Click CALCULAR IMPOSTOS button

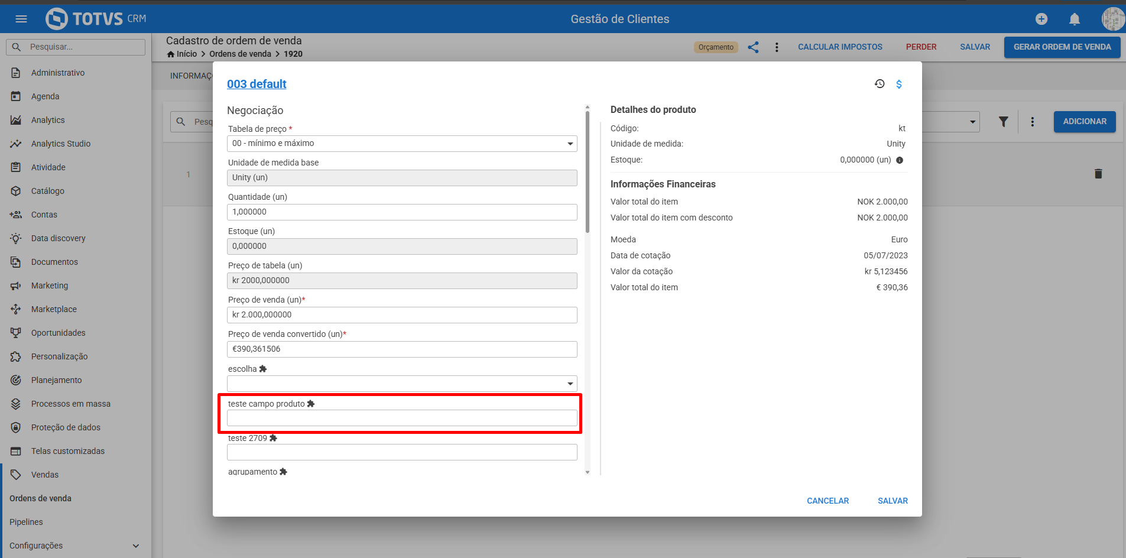[840, 47]
